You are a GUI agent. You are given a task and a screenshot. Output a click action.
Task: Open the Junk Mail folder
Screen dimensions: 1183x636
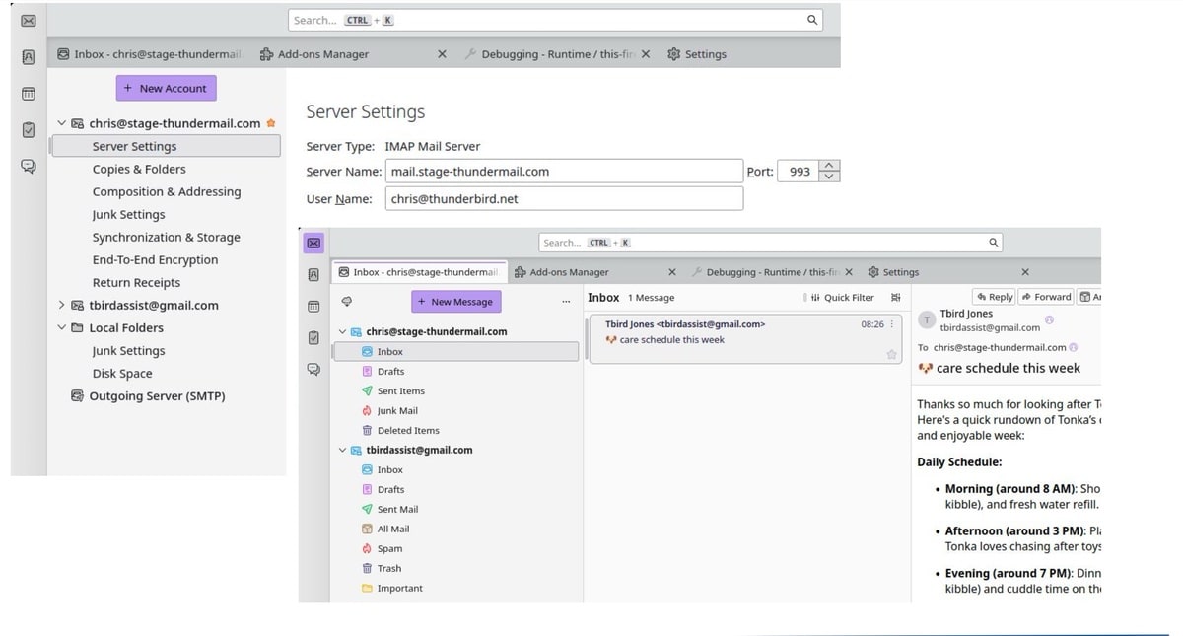click(x=396, y=411)
